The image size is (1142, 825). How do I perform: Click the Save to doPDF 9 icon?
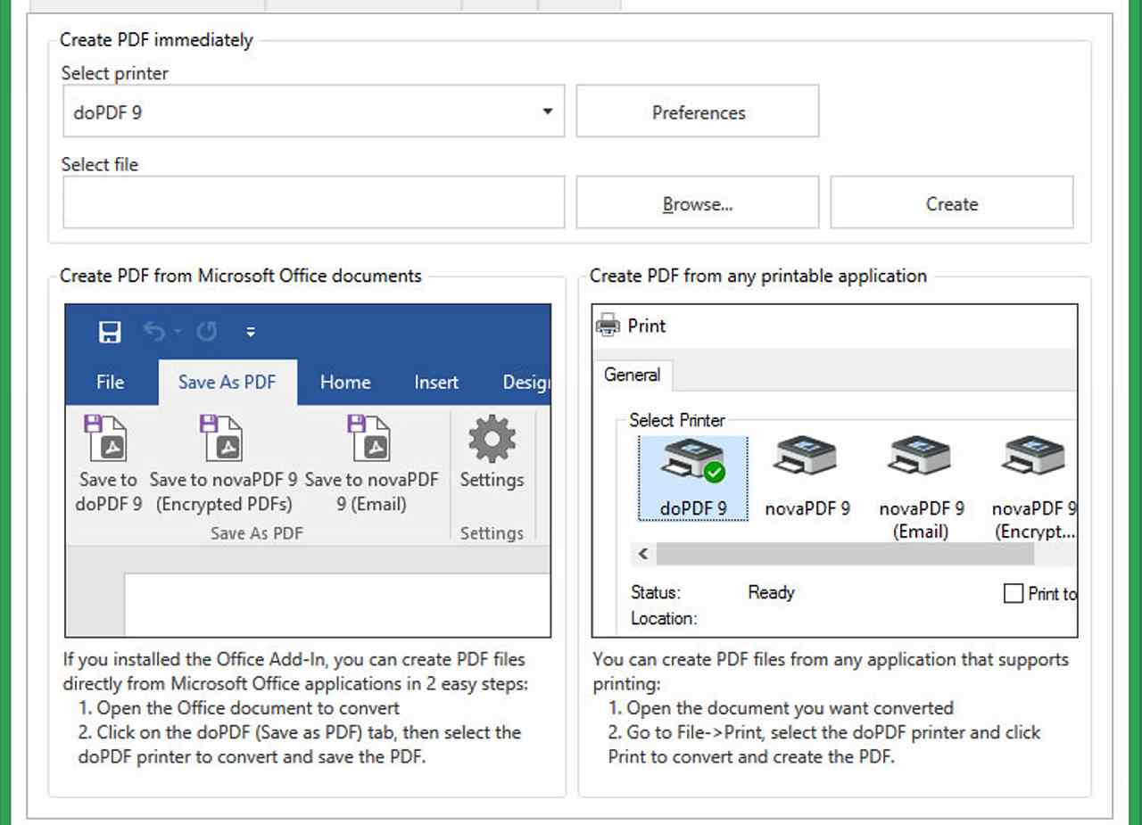(107, 438)
